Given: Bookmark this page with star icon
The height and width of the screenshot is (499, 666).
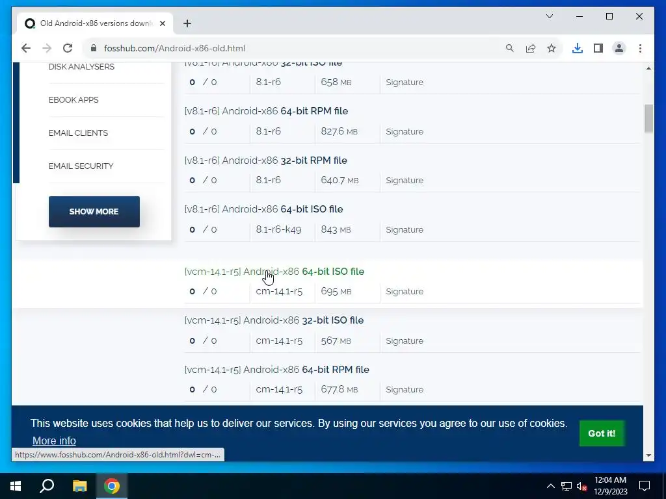Looking at the screenshot, I should coord(552,48).
